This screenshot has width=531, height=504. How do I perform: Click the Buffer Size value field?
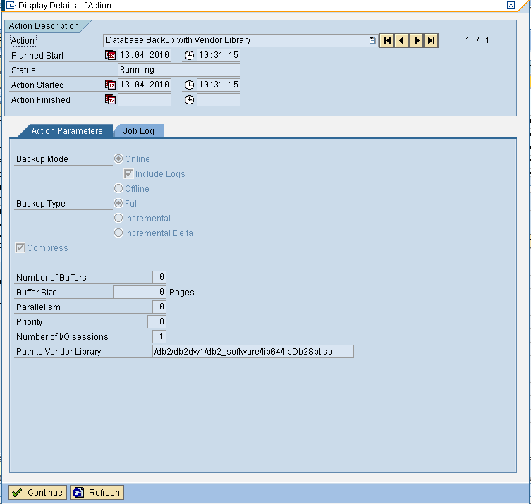[140, 292]
